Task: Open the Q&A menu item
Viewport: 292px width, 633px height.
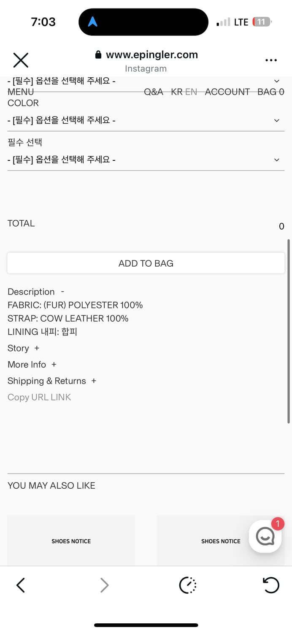Action: point(154,92)
